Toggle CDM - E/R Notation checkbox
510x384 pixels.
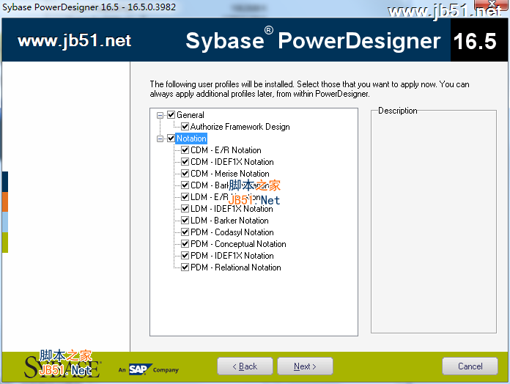tap(185, 150)
